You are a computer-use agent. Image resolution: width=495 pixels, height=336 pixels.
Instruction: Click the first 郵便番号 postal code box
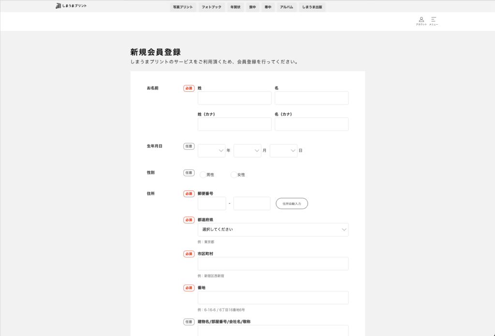click(212, 204)
